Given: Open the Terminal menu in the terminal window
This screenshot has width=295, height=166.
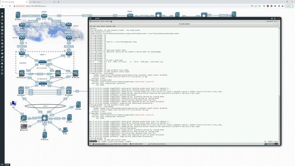Looking at the screenshot, I should point(109,26).
